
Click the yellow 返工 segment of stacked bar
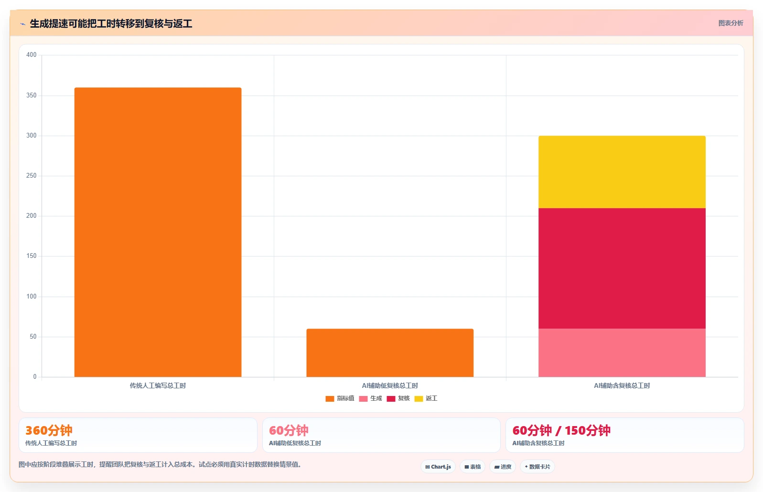point(622,172)
